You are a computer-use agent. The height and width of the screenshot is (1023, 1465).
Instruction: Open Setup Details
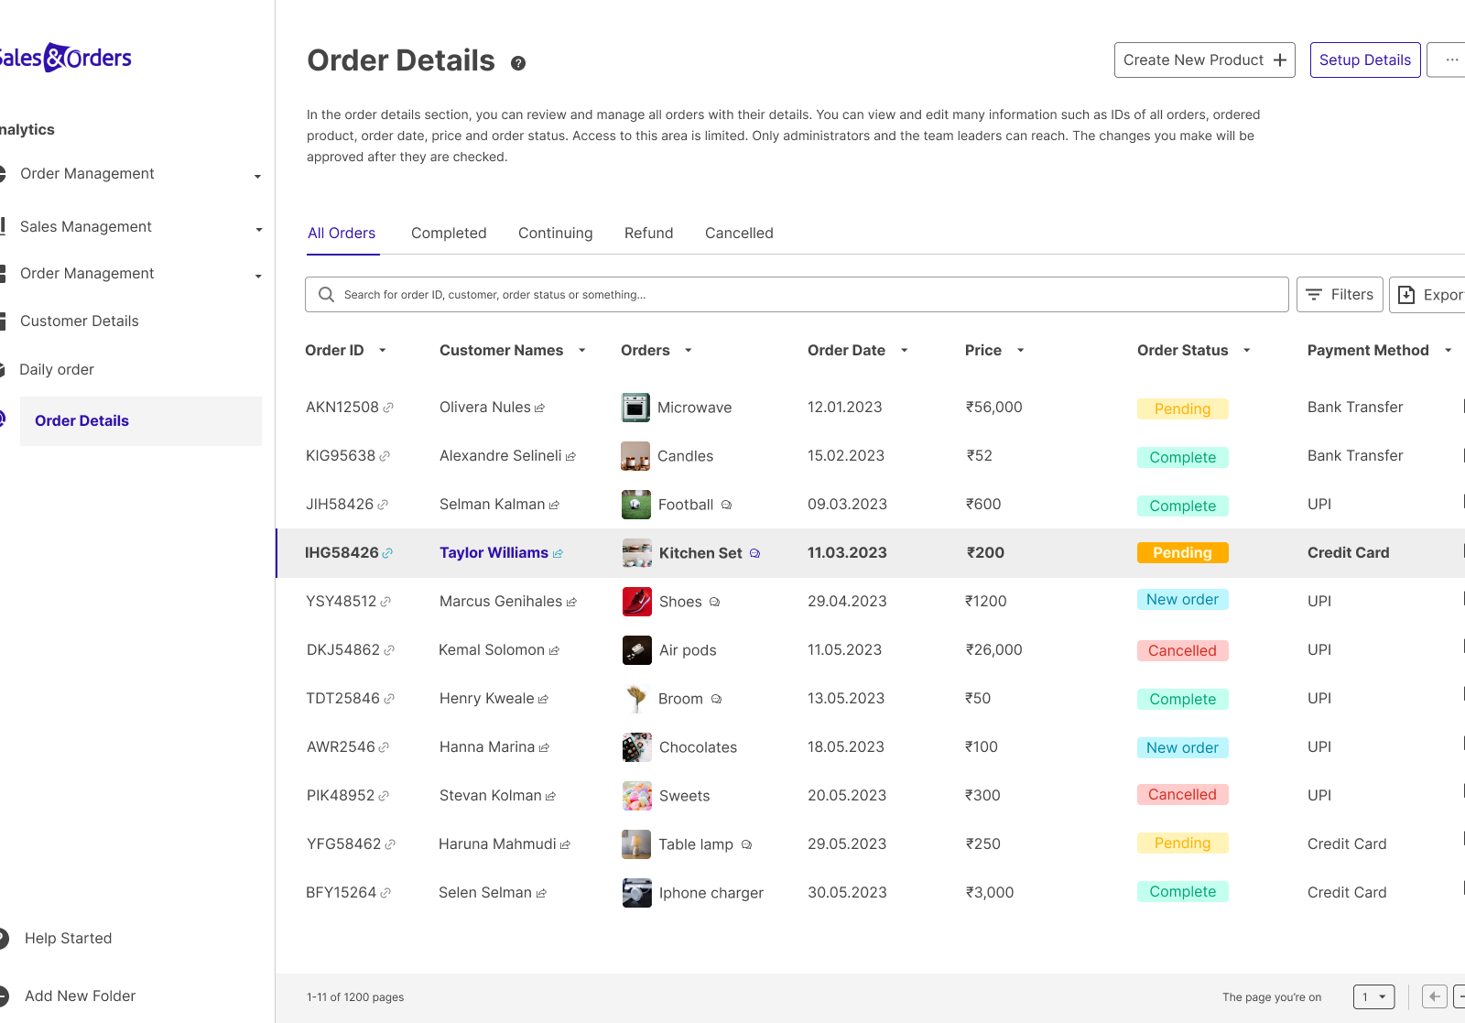(1365, 60)
